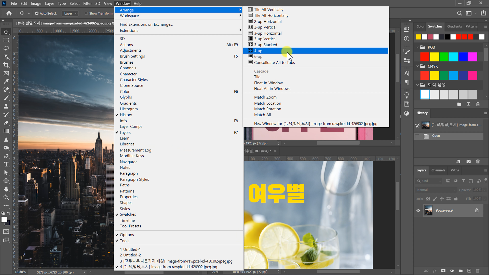Open the Layer auto-select dropdown
Screen dimensions: 489x275
point(71,13)
